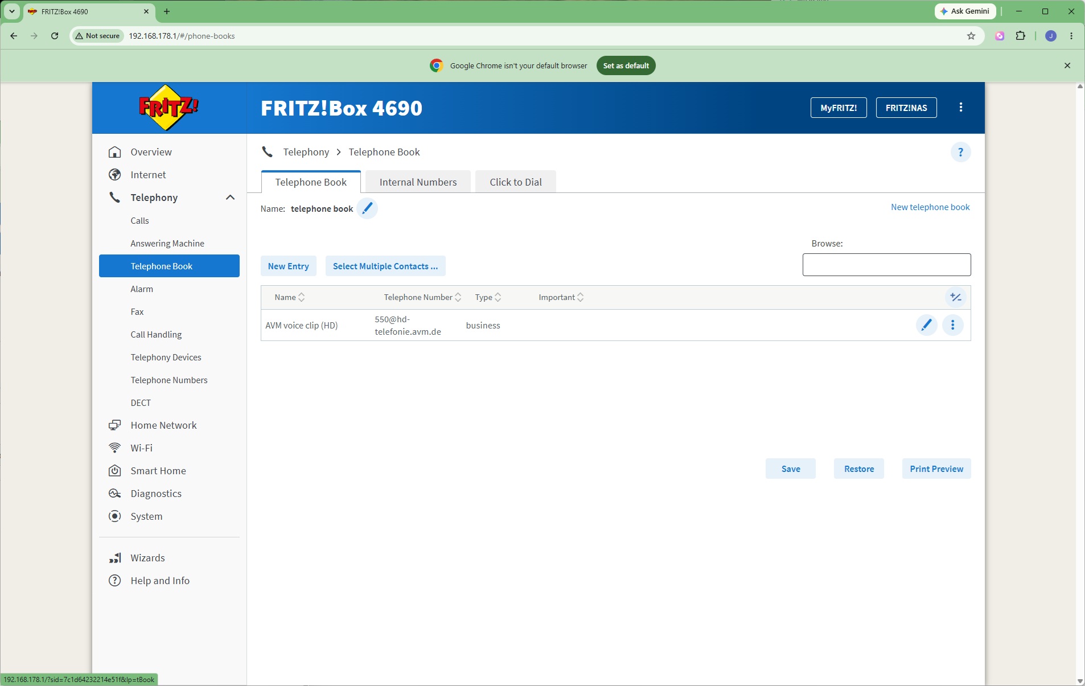Open the tab search dropdown arrow

click(11, 11)
